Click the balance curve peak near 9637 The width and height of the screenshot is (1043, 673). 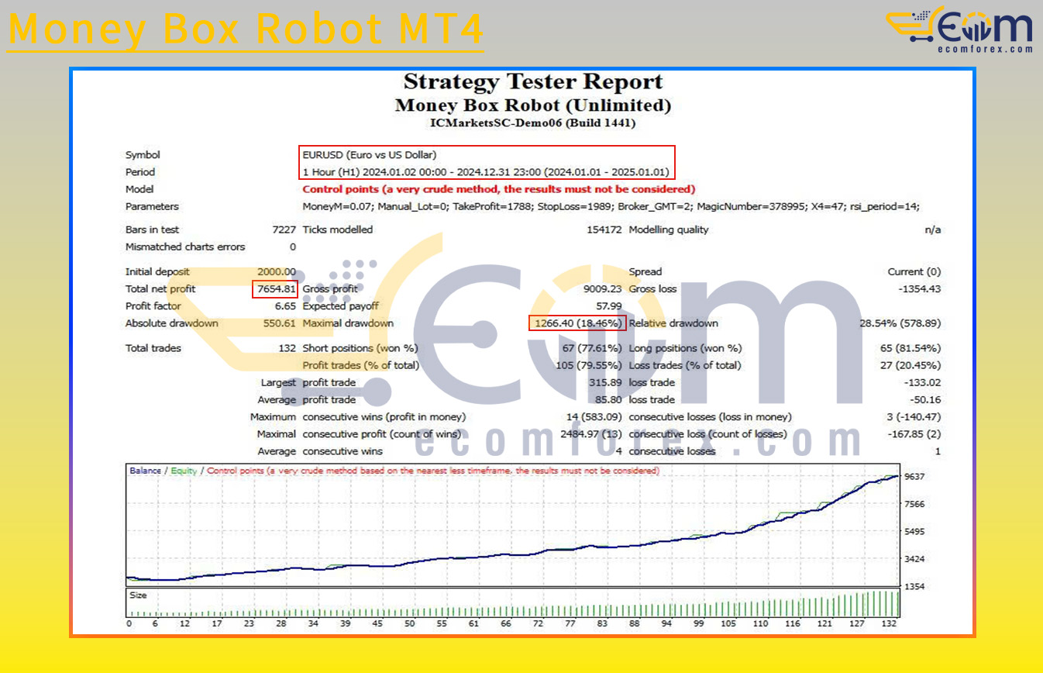[x=897, y=476]
